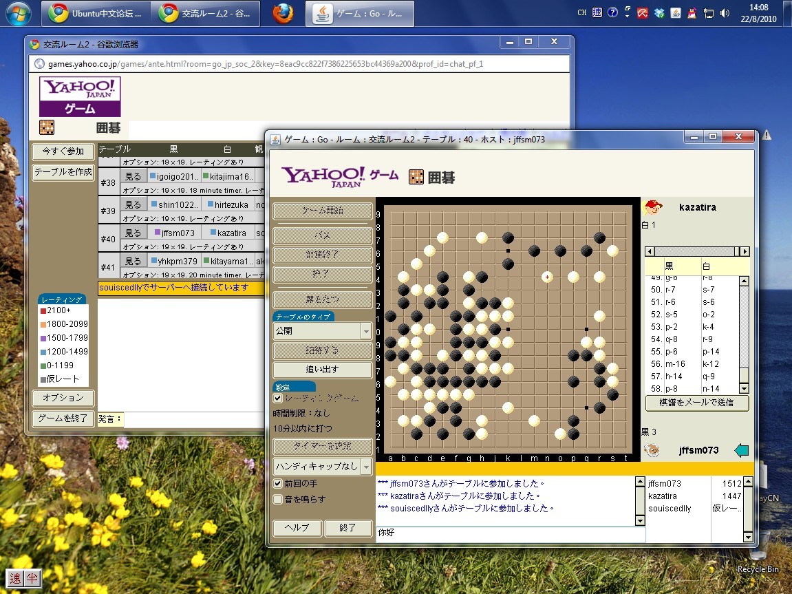Open the Java coffee cup tray icon
This screenshot has width=792, height=594.
676,13
